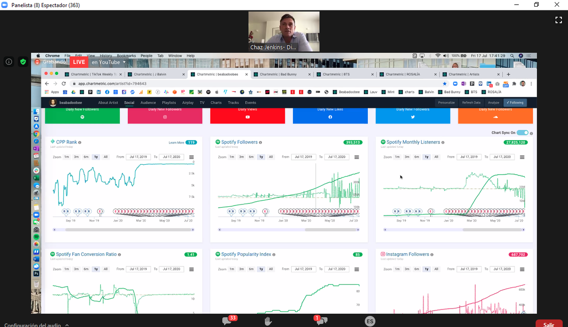
Task: Click the green encryption shield icon
Action: [x=23, y=62]
